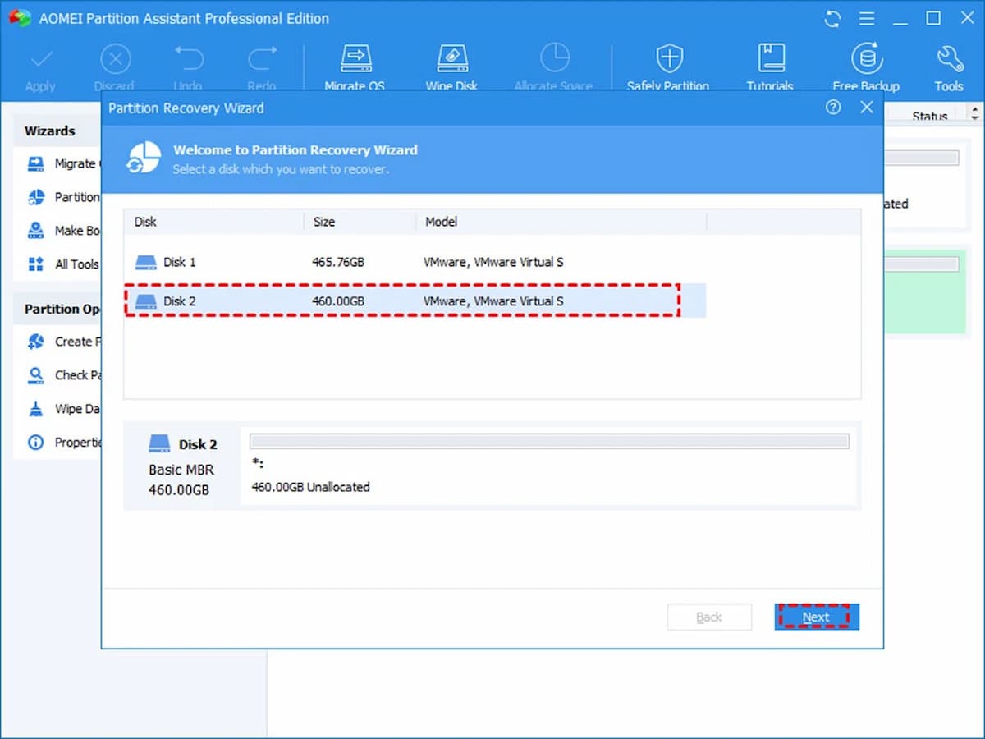Open the Tools menu icon
Viewport: 985px width, 739px height.
[x=949, y=66]
